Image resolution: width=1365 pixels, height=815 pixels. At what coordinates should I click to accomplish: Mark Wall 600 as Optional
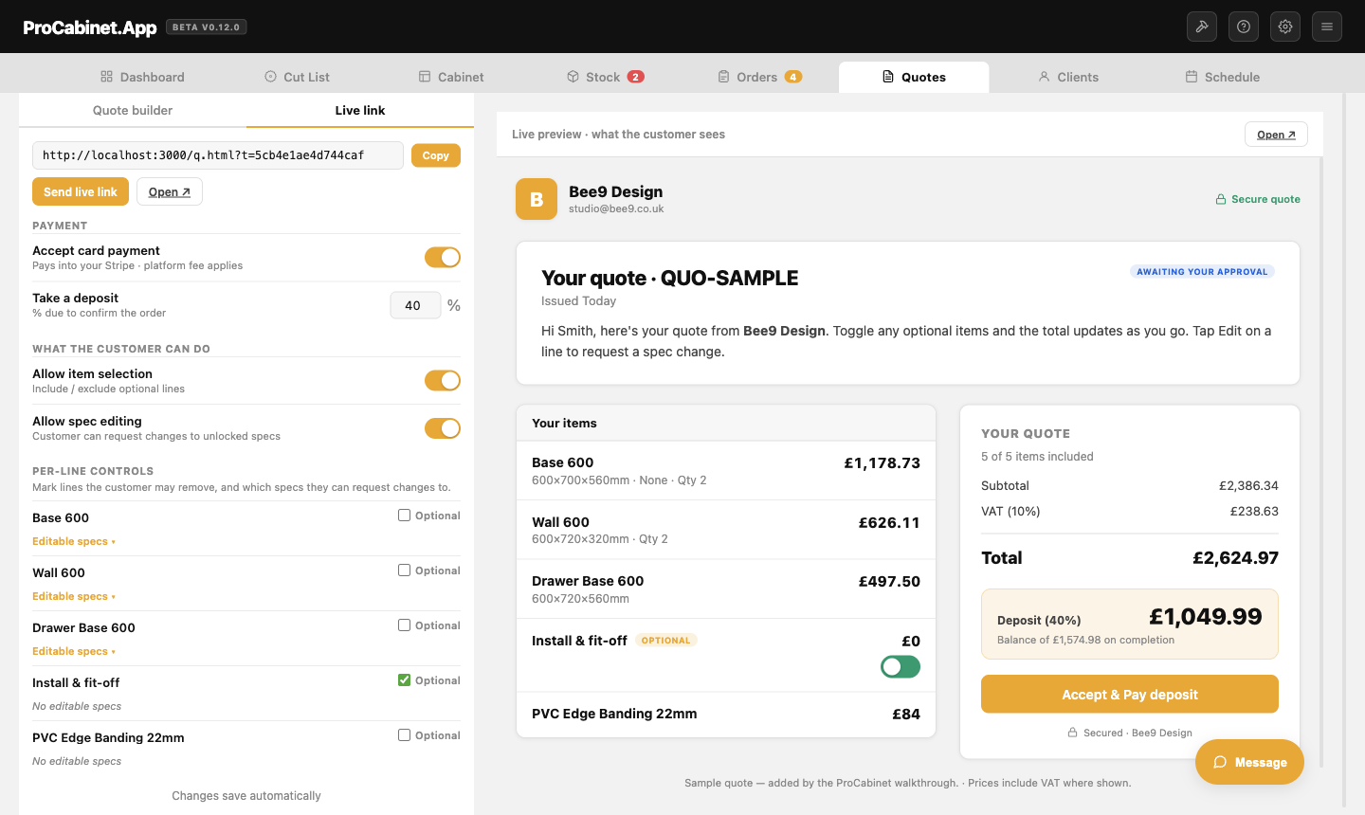tap(405, 570)
